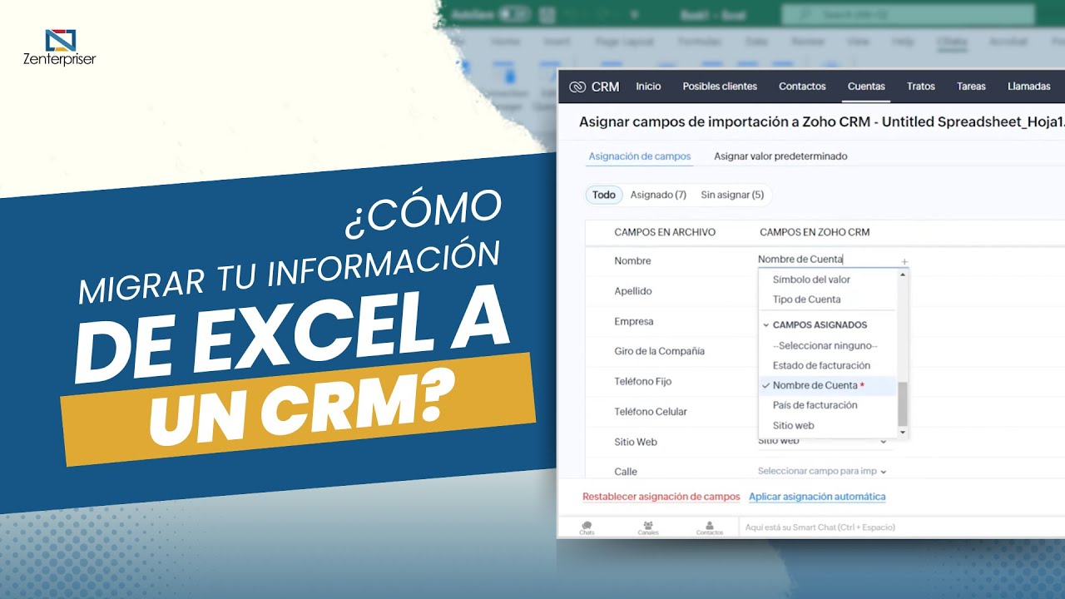Image resolution: width=1065 pixels, height=599 pixels.
Task: Select the Todo filter
Action: (x=604, y=195)
